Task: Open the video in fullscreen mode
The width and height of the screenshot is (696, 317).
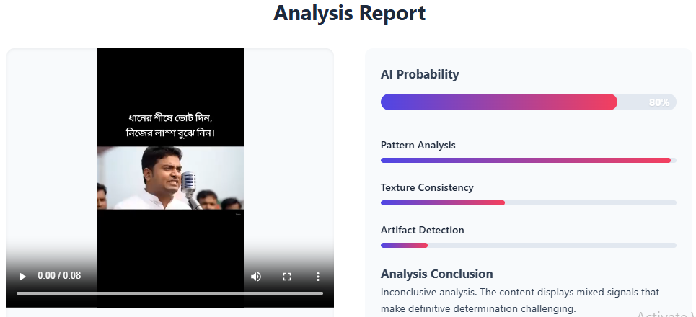Action: [287, 277]
